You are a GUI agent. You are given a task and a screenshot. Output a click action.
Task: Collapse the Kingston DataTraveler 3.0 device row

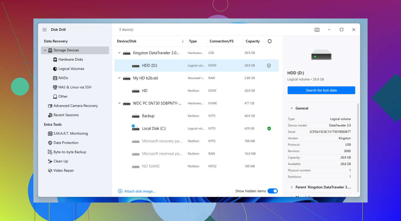click(x=119, y=53)
